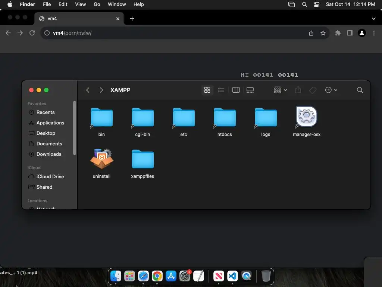This screenshot has width=382, height=287.
Task: Click the Finder sidebar scrollbar
Action: [x=75, y=128]
